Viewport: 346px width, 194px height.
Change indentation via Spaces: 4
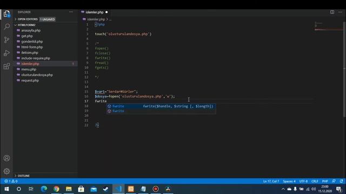pos(289,181)
